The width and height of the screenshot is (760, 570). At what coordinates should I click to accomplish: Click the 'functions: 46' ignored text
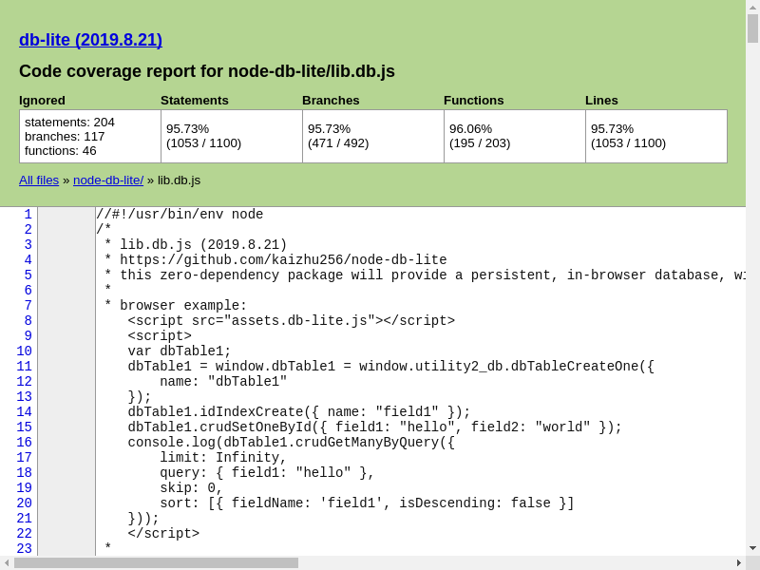click(61, 151)
